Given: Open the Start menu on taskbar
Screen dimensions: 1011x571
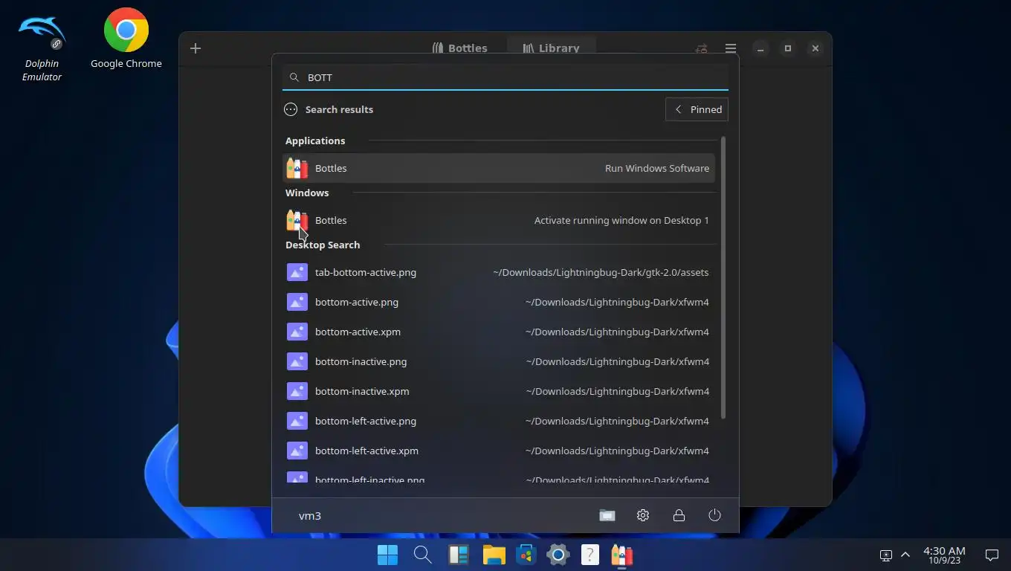Looking at the screenshot, I should 387,555.
